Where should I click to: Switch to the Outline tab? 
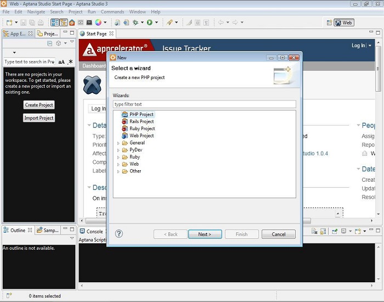[18, 230]
